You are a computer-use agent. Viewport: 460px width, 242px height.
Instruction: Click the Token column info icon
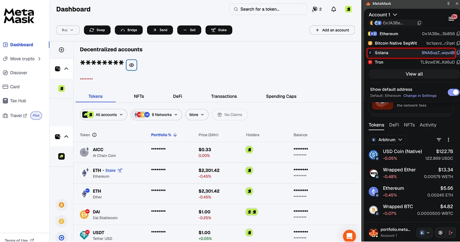coord(95,135)
